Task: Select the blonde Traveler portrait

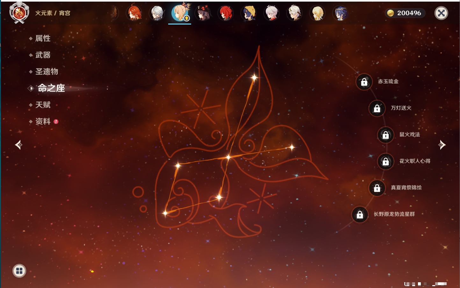Action: [317, 13]
